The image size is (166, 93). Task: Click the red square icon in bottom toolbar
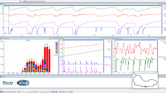tap(3, 92)
